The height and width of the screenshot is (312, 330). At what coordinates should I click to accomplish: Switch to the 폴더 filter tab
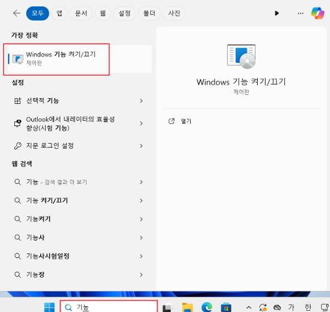(149, 13)
